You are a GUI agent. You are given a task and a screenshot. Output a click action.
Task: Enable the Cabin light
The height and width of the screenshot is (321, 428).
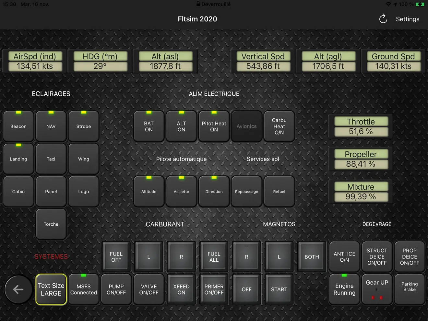[x=18, y=192]
